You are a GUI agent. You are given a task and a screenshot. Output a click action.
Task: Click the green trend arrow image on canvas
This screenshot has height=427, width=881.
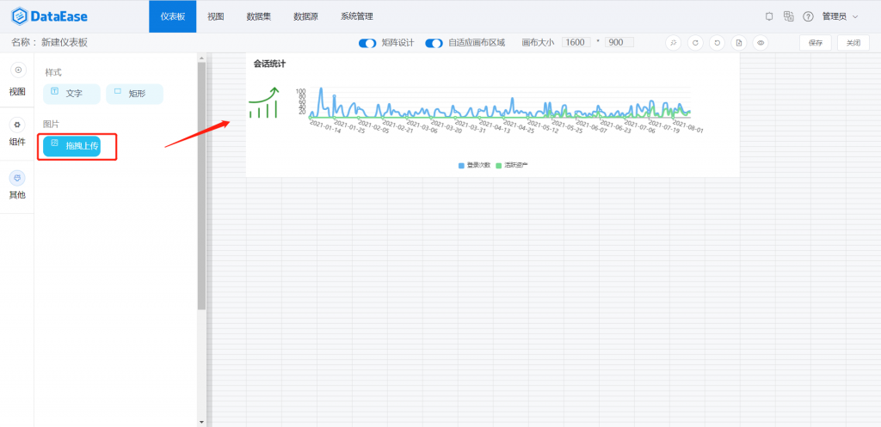click(264, 103)
